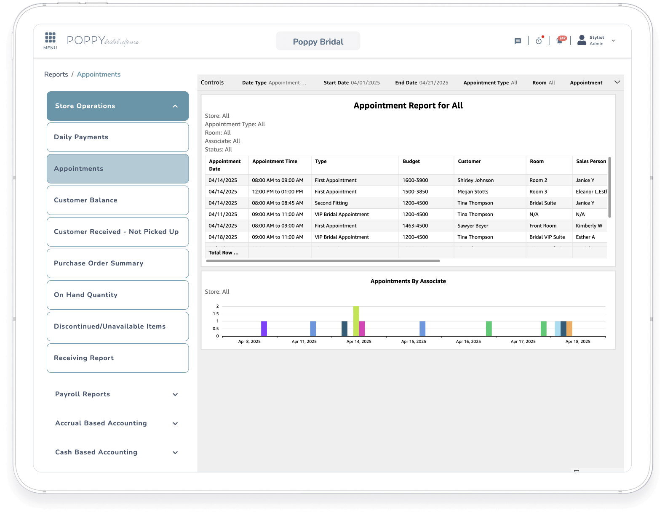
Task: Click the stopwatch timer icon
Action: click(x=539, y=41)
